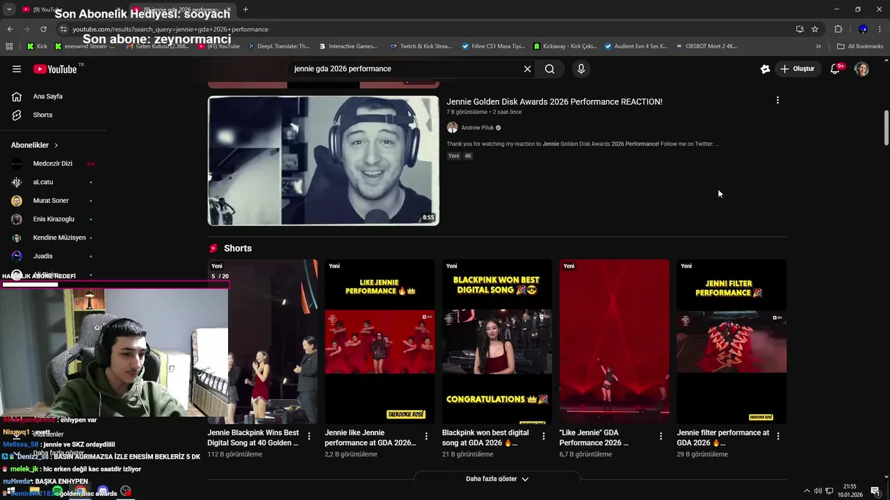Open options for 'Jennie like Jennie performance' short

tap(426, 436)
